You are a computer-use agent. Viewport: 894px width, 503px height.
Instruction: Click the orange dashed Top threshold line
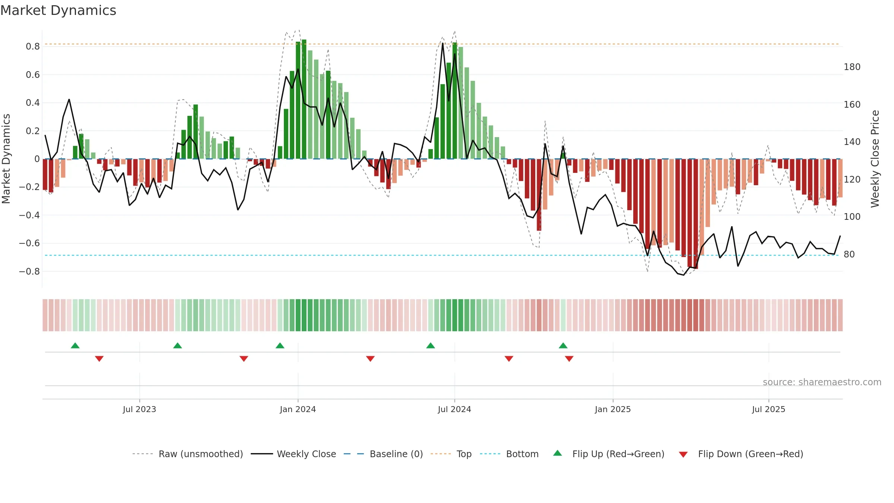pyautogui.click(x=442, y=44)
